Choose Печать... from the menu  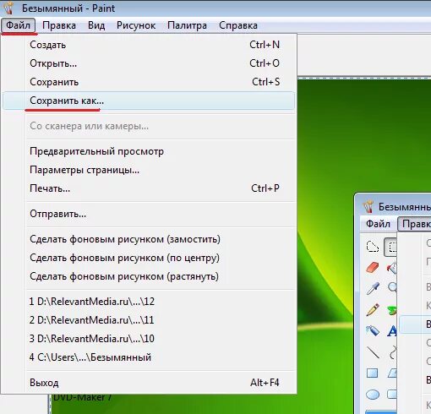pyautogui.click(x=149, y=188)
